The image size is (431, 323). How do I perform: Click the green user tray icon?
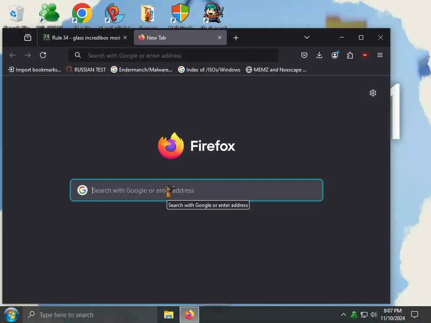pos(354,315)
